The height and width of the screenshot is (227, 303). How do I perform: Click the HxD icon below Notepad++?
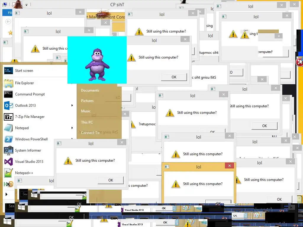pyautogui.click(x=9, y=184)
